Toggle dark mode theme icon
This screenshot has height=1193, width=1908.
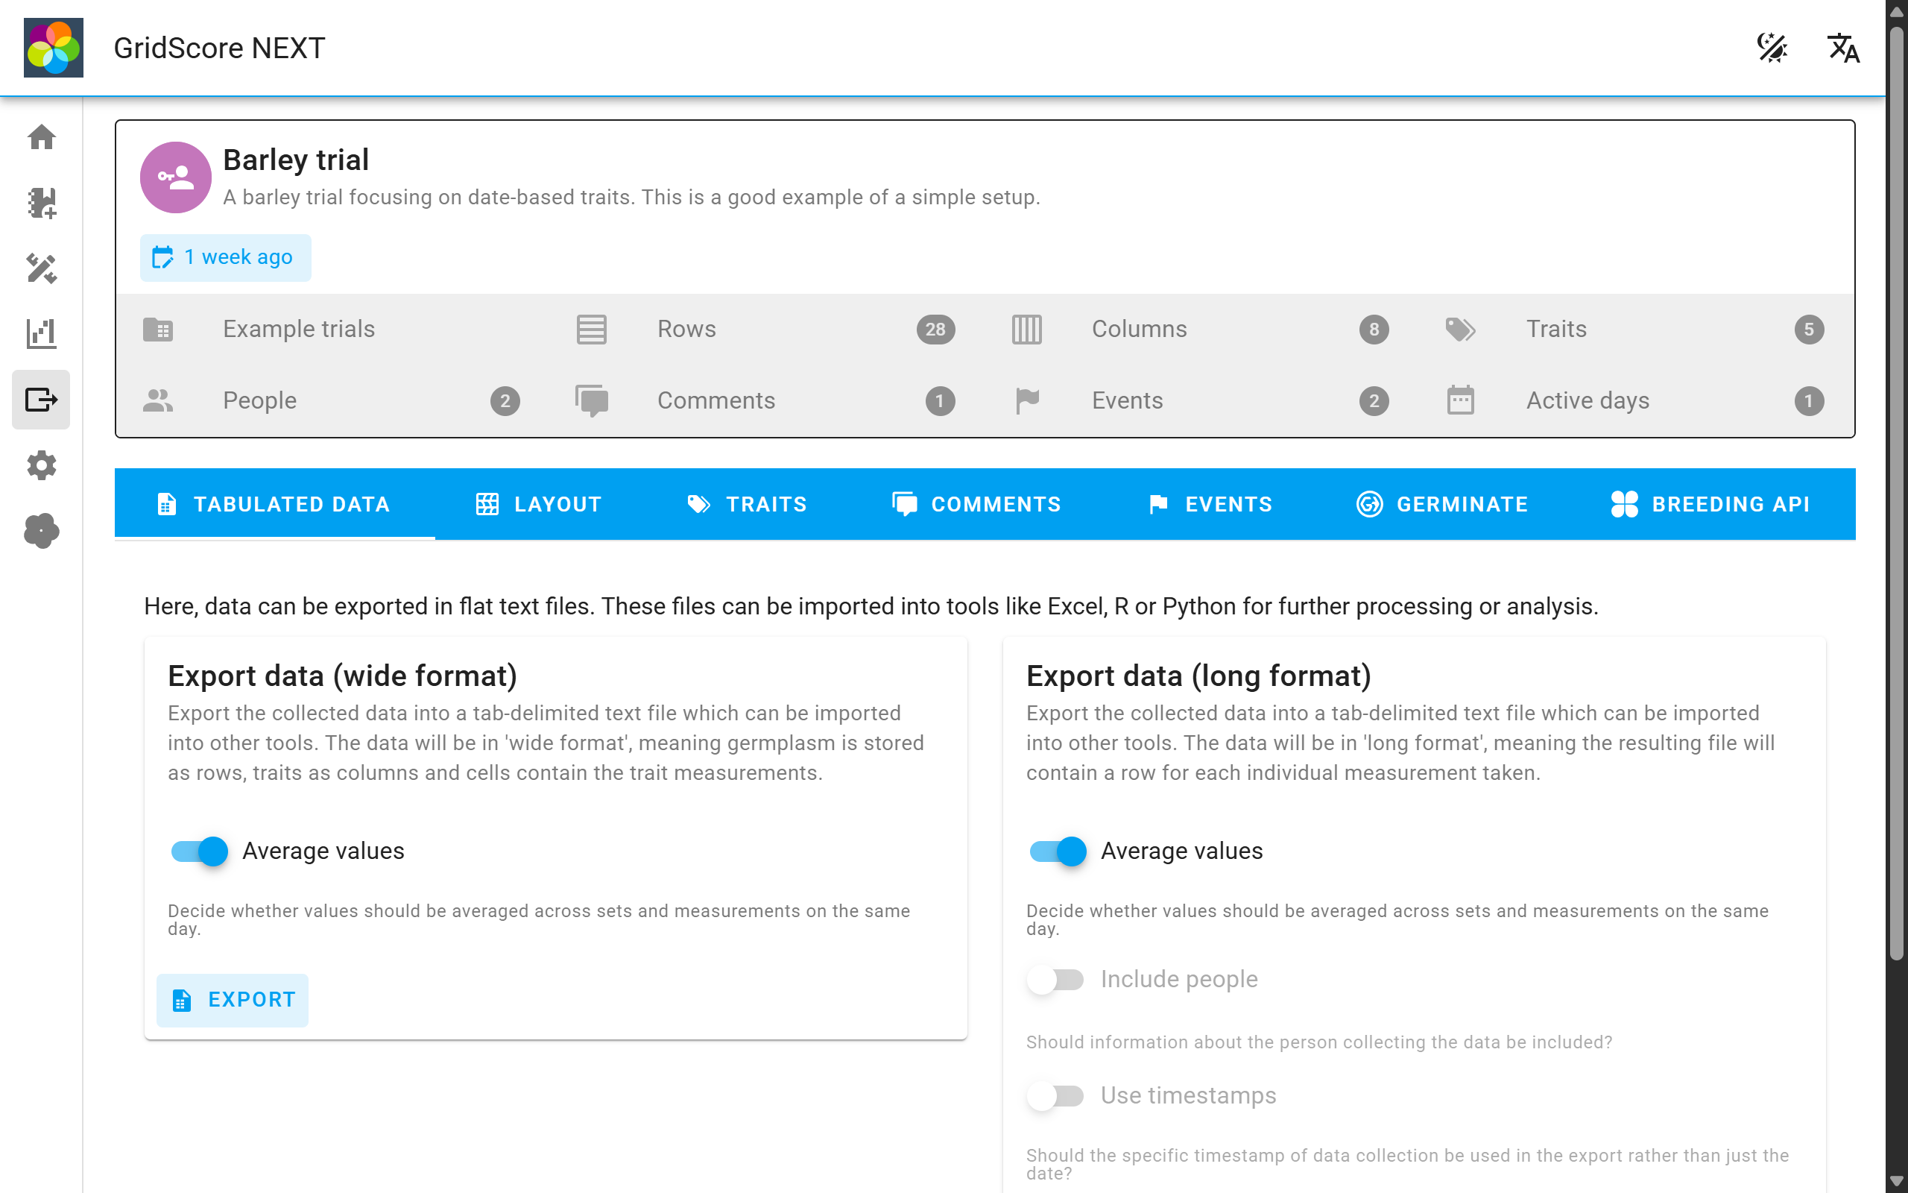coord(1772,48)
